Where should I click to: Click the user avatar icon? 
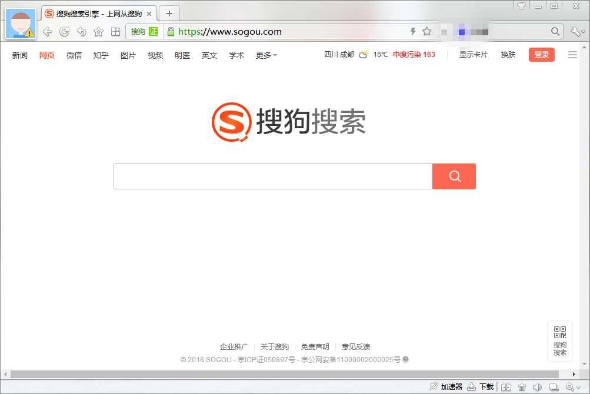(21, 24)
